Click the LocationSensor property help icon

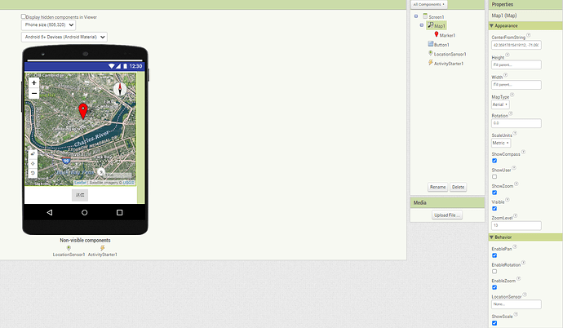pos(525,295)
